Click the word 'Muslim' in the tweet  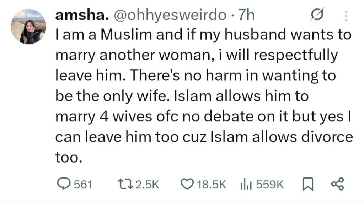[x=120, y=35]
